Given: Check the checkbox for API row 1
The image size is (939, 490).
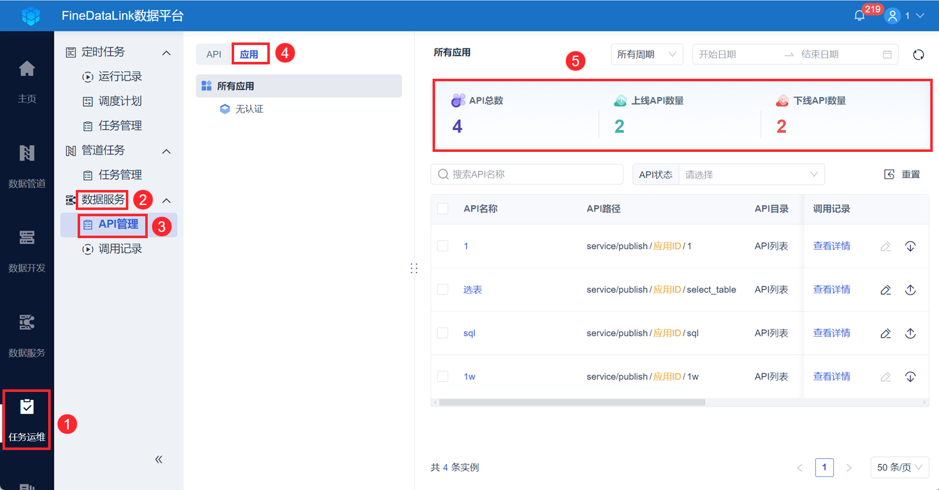Looking at the screenshot, I should click(x=443, y=246).
